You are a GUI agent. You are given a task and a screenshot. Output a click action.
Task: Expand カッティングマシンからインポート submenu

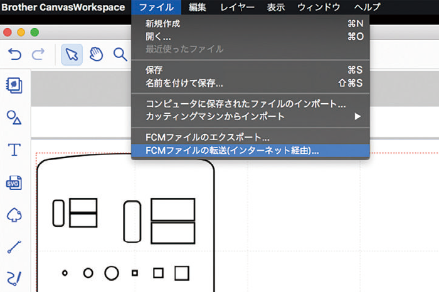[x=251, y=116]
